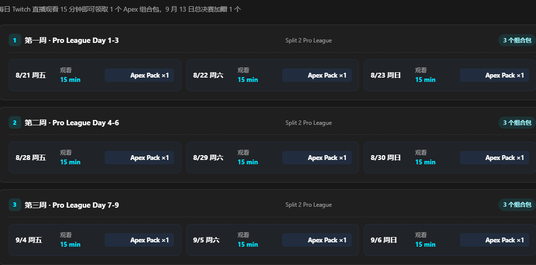536x265 pixels.
Task: Click Apex Pack ×1 reward for 8/28
Action: (139, 158)
